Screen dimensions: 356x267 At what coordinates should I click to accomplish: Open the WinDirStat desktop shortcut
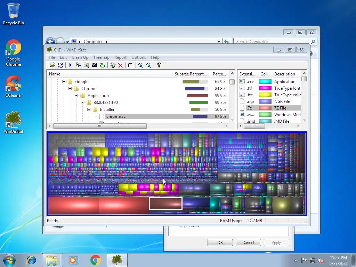coord(14,122)
